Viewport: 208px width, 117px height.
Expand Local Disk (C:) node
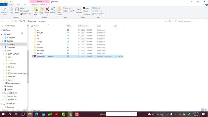click(3, 93)
